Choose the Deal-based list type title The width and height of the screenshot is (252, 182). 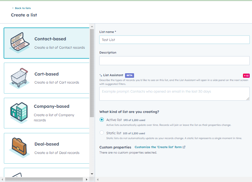(x=47, y=144)
